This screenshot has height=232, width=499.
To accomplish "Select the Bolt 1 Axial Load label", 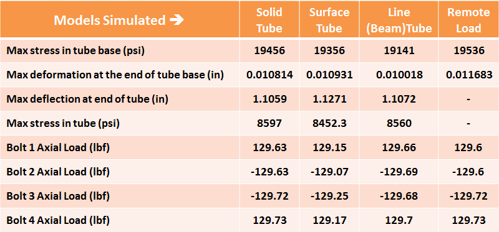I will [58, 147].
